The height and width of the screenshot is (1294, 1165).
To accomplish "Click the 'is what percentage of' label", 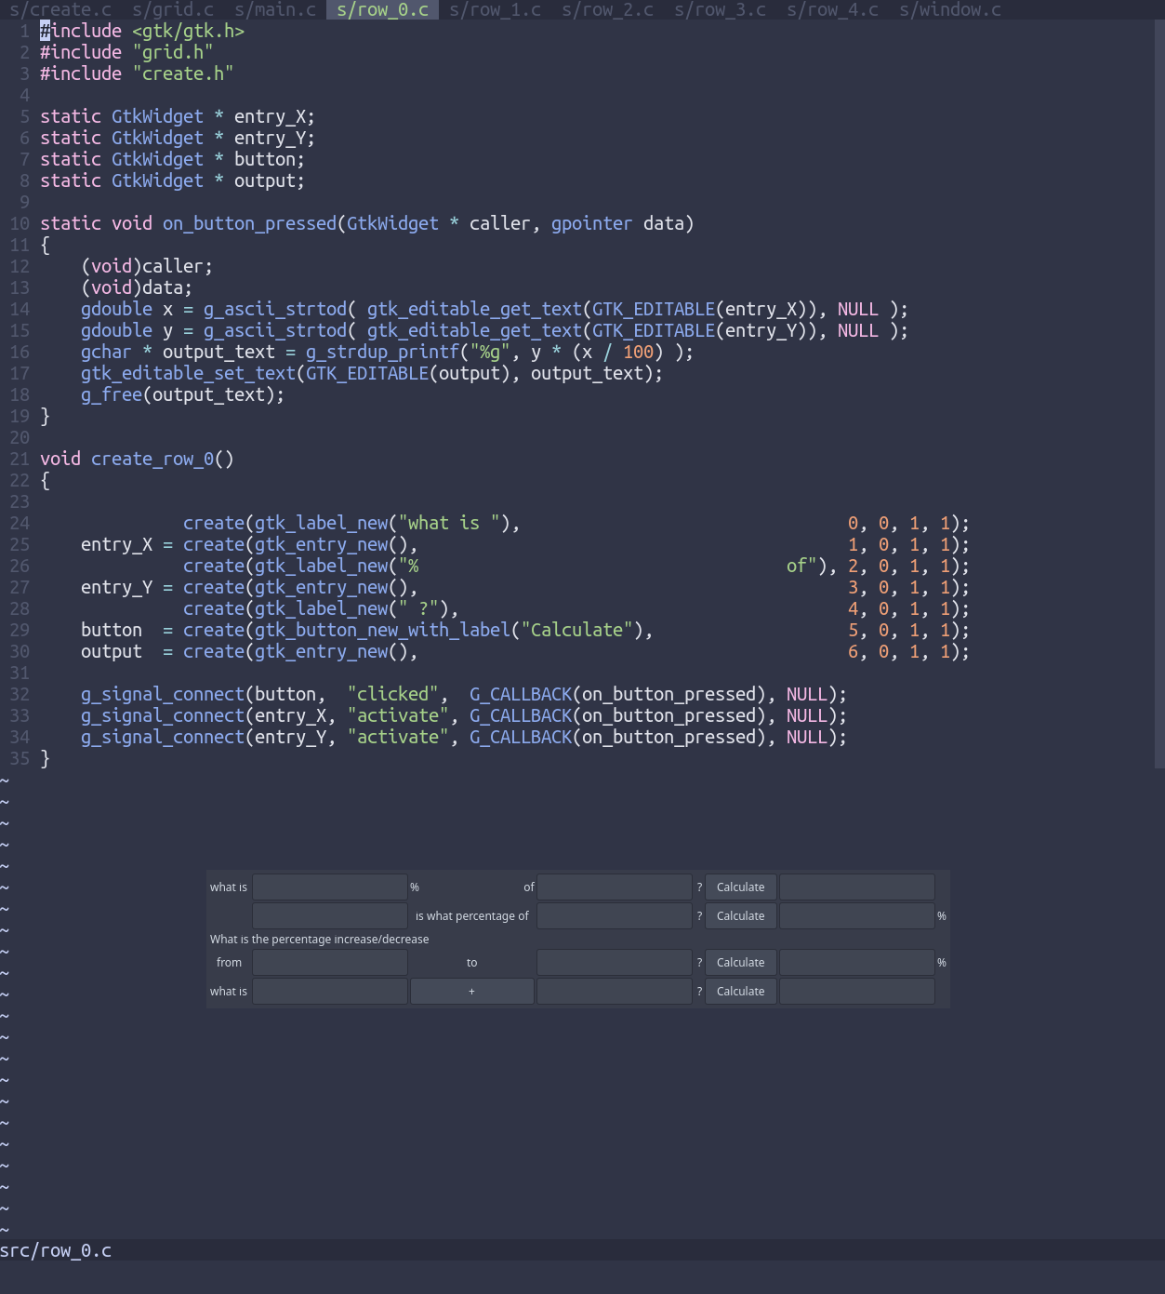I will [x=472, y=916].
